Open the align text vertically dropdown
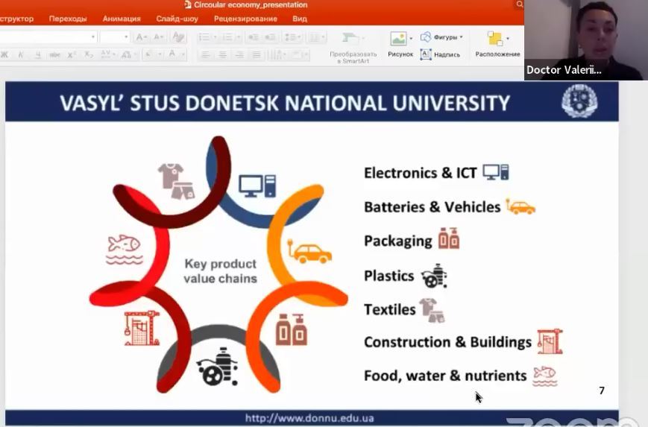648x427 pixels. (300, 54)
